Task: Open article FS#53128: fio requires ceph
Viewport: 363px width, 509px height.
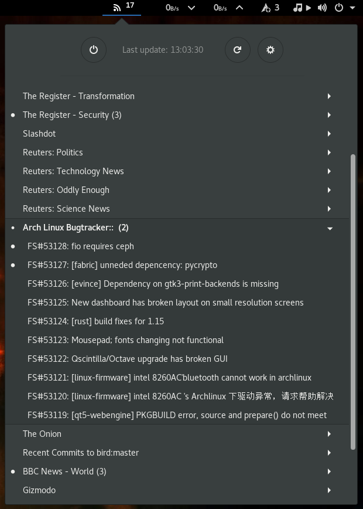Action: point(81,246)
